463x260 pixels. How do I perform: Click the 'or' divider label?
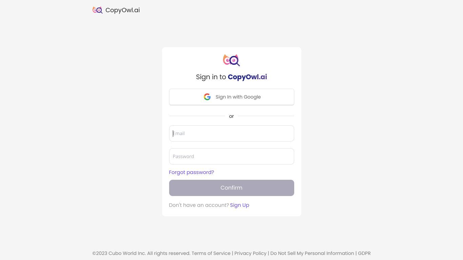(231, 116)
